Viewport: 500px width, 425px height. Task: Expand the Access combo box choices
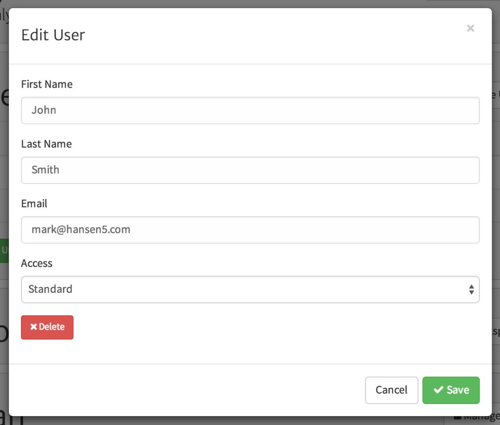tap(250, 289)
